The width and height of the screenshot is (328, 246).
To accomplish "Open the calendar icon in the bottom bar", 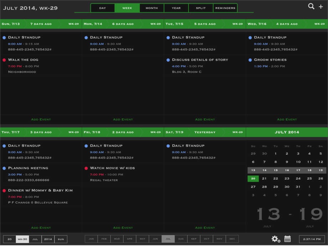I will click(x=287, y=239).
